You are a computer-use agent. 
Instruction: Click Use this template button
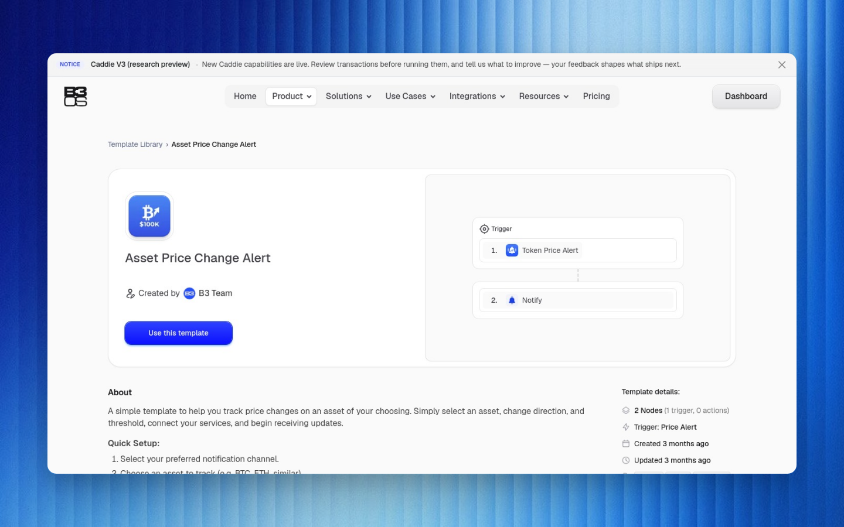pos(178,333)
